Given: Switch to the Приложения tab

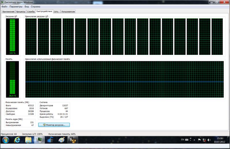Looking at the screenshot, I should tap(8, 12).
